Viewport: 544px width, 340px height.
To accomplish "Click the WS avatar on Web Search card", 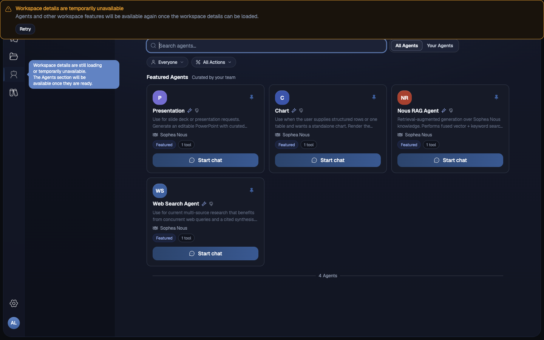I will [160, 191].
